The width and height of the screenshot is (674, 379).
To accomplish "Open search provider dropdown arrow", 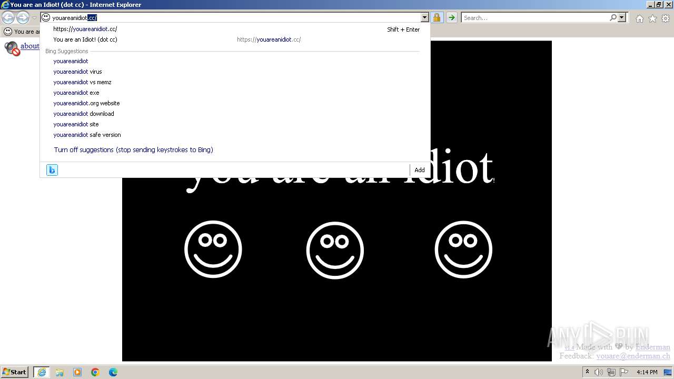I will point(622,18).
